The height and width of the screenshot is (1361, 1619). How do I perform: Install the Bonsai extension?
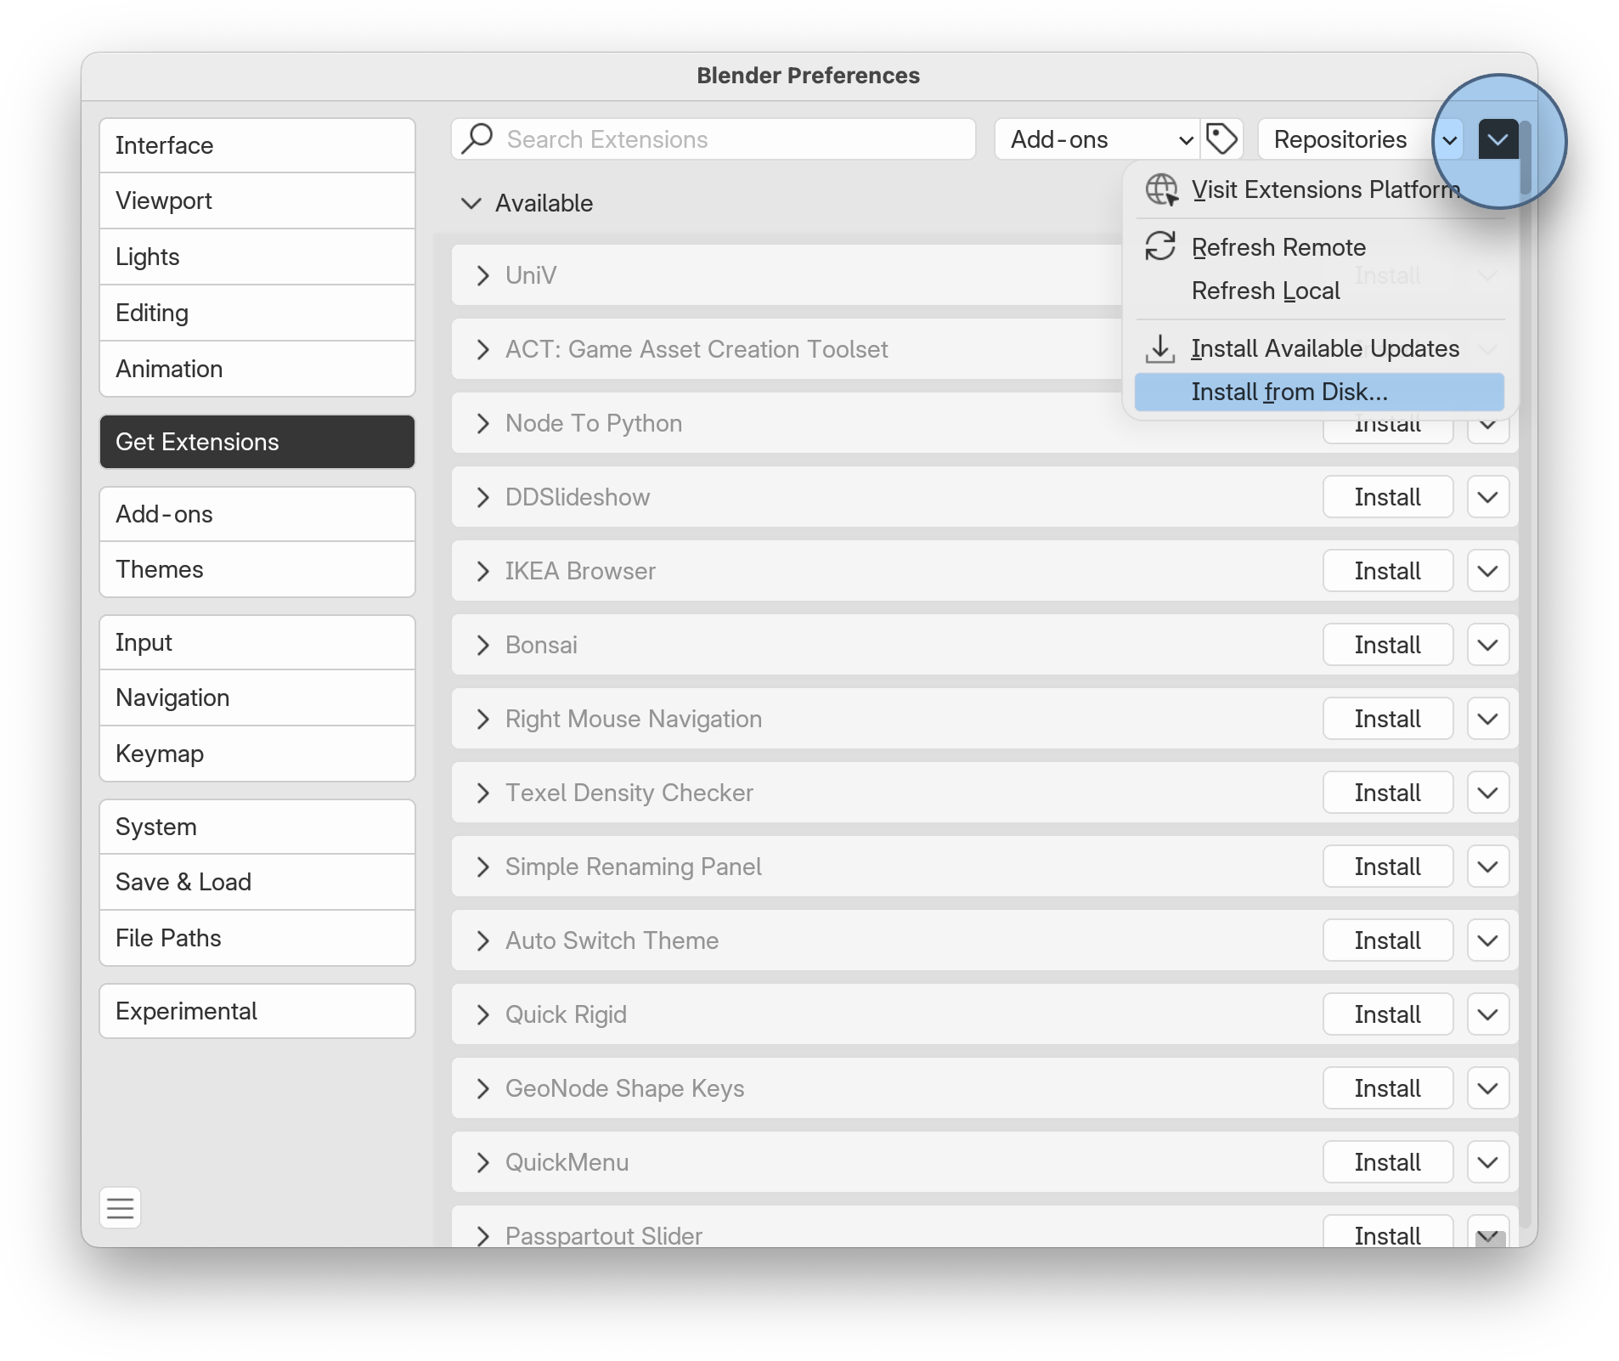[x=1388, y=645]
